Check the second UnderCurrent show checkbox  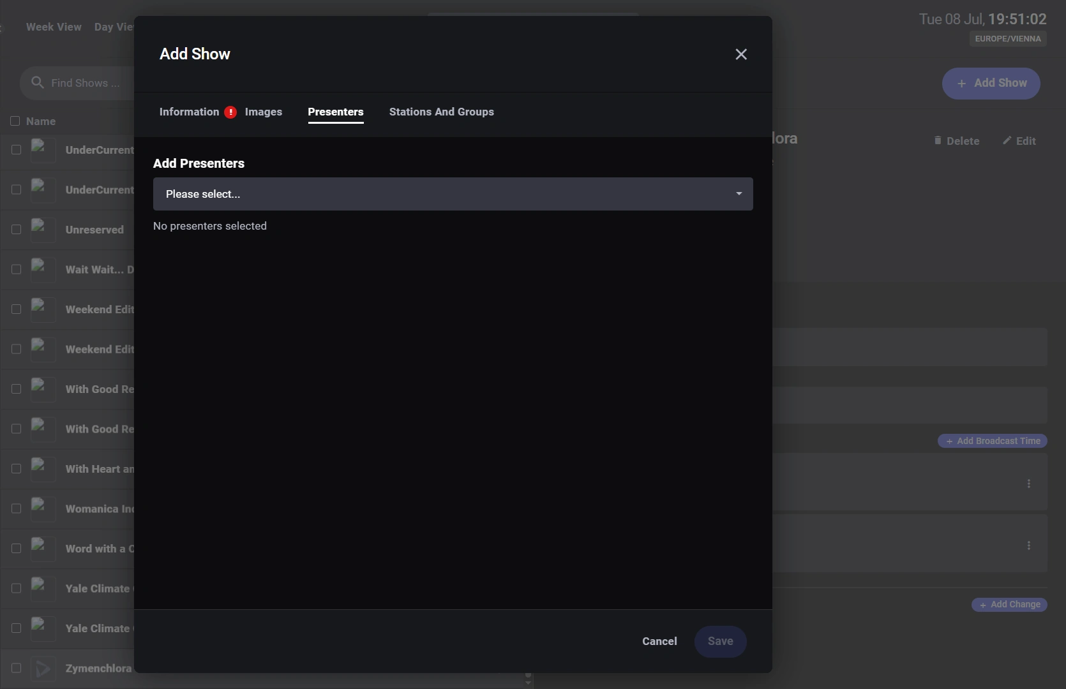point(17,189)
